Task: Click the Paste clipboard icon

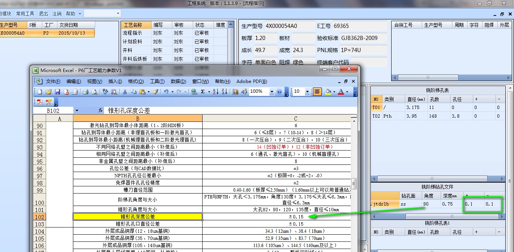Action: (142, 91)
